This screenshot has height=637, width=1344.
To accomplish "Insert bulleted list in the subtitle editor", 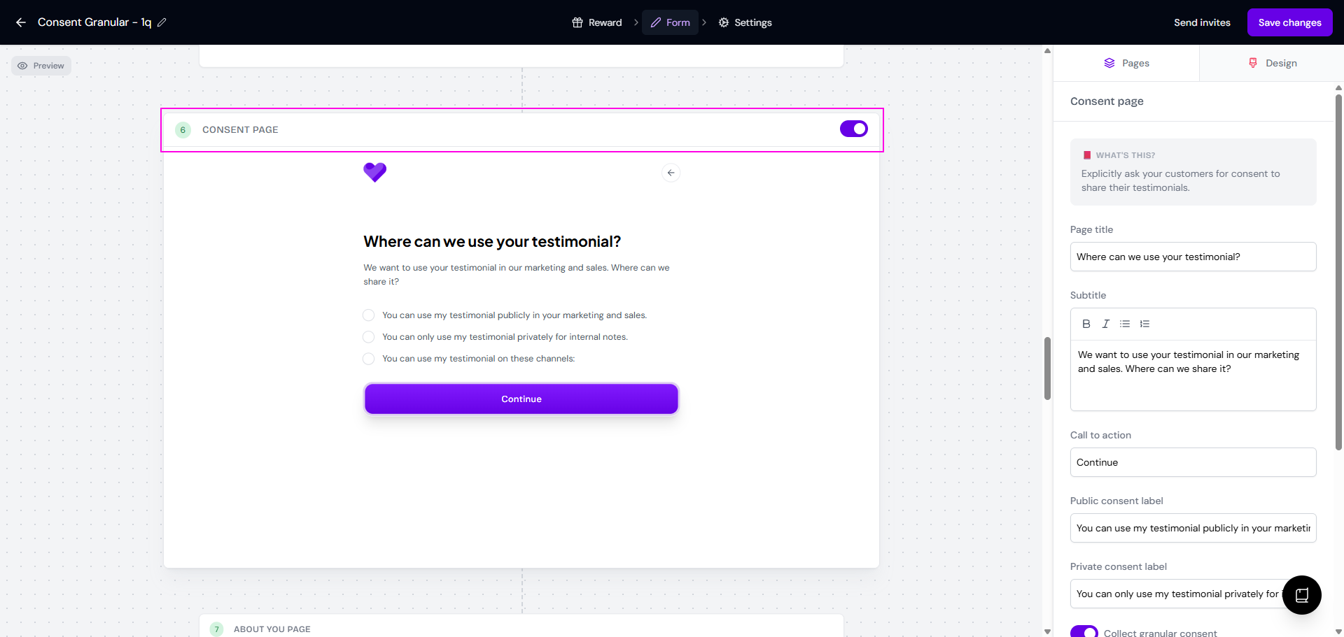I will tap(1125, 324).
